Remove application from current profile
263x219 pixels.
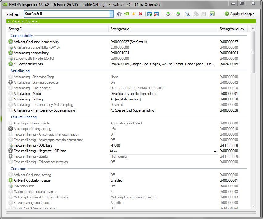[x=156, y=14]
